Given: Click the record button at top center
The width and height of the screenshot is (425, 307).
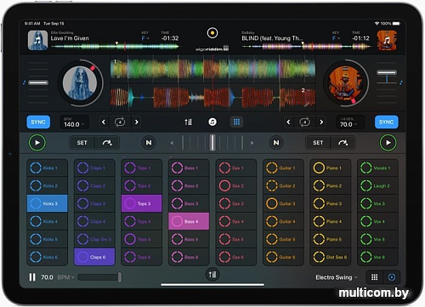Looking at the screenshot, I should 212,33.
